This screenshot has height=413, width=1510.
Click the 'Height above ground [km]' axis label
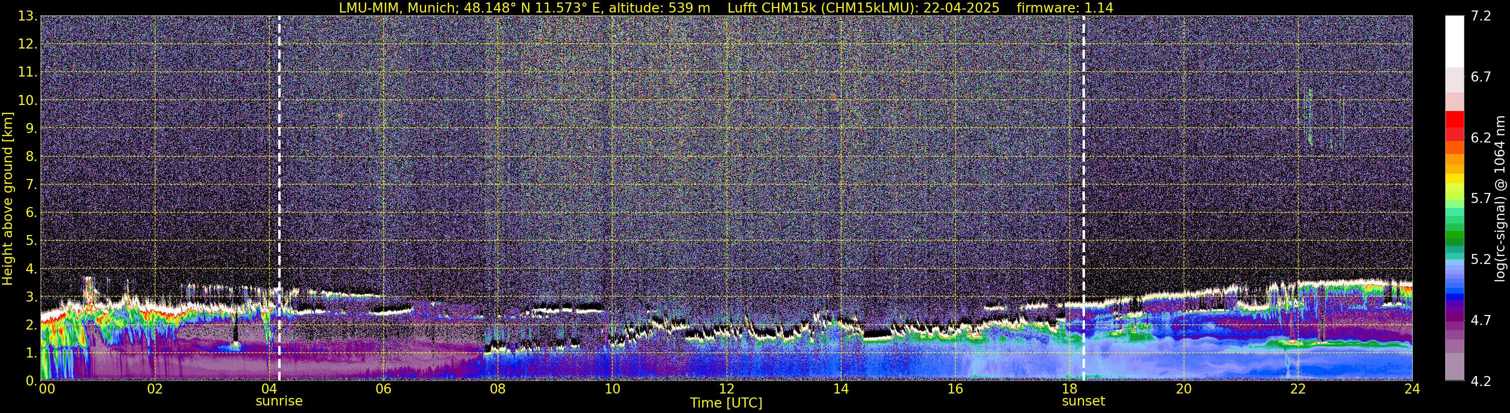(x=8, y=198)
